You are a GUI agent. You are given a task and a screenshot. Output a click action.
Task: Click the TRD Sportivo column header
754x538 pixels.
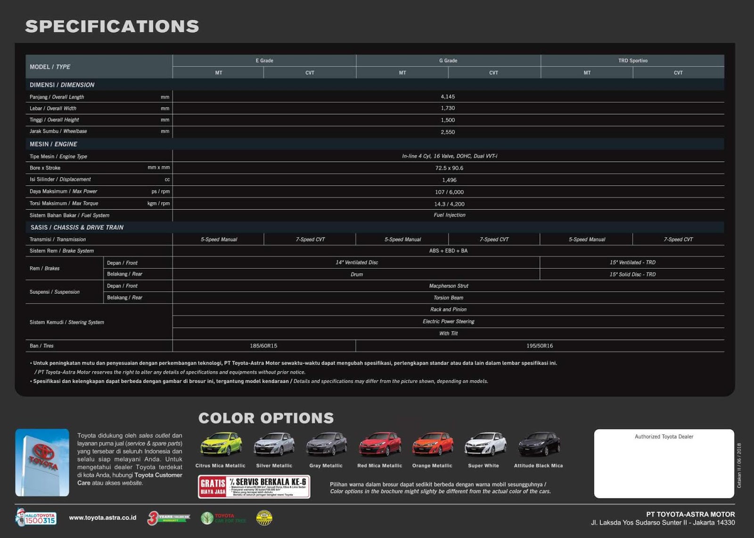[x=632, y=60]
